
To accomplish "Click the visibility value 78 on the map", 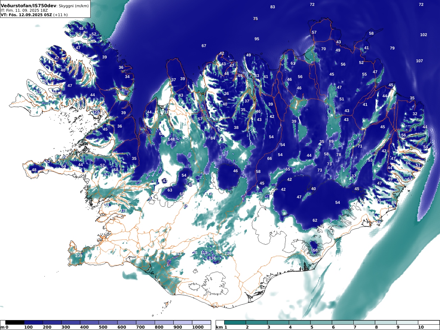I will (339, 155).
